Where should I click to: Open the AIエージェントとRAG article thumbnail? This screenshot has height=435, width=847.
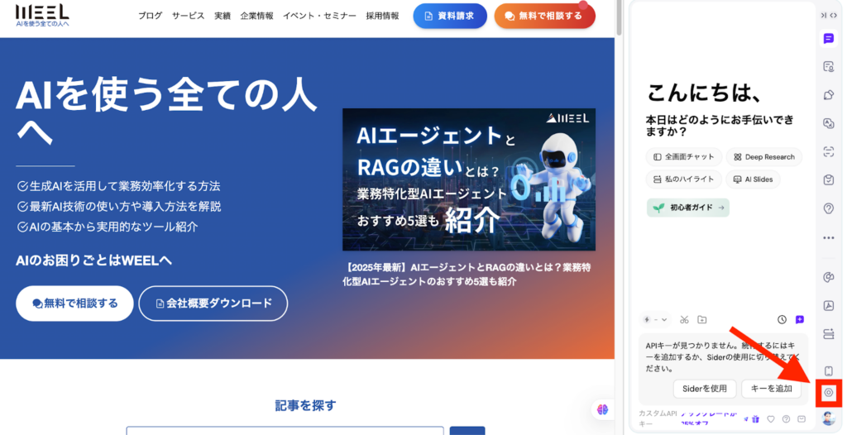click(x=467, y=179)
